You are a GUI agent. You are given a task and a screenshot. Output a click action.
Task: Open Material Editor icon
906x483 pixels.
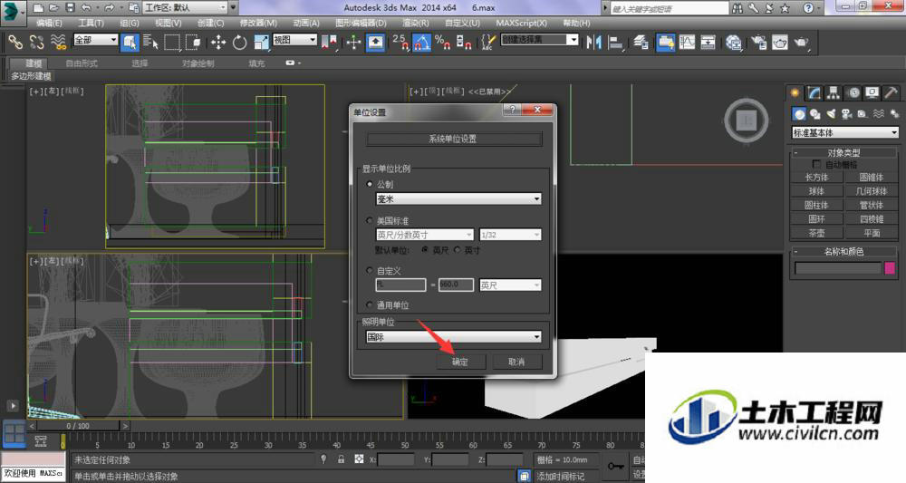pos(734,43)
